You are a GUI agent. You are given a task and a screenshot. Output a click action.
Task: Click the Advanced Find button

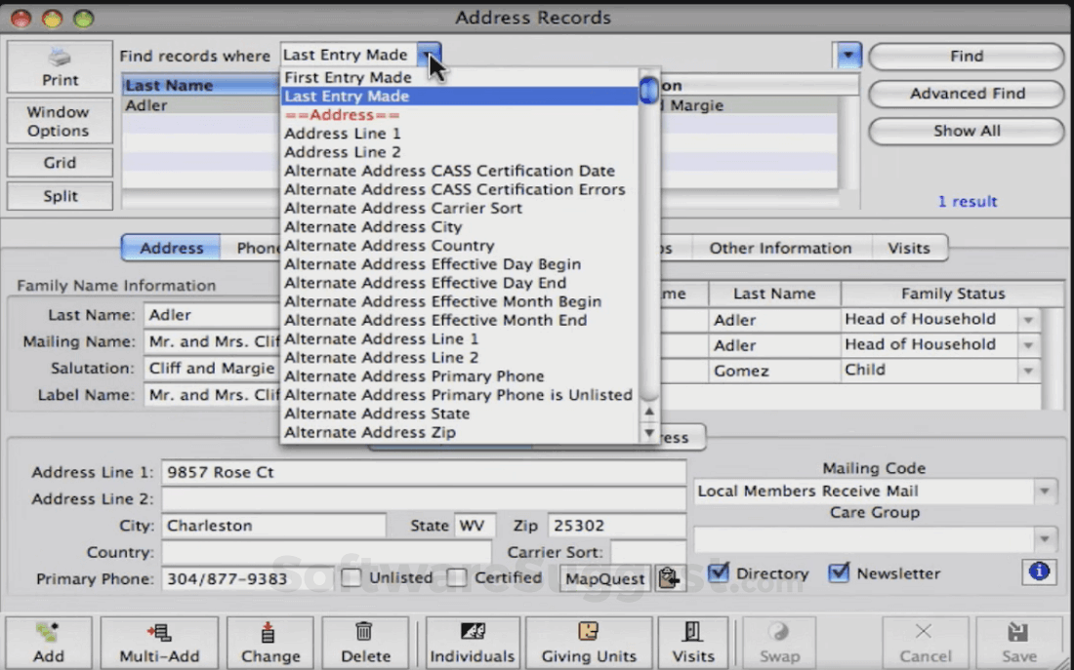point(966,95)
